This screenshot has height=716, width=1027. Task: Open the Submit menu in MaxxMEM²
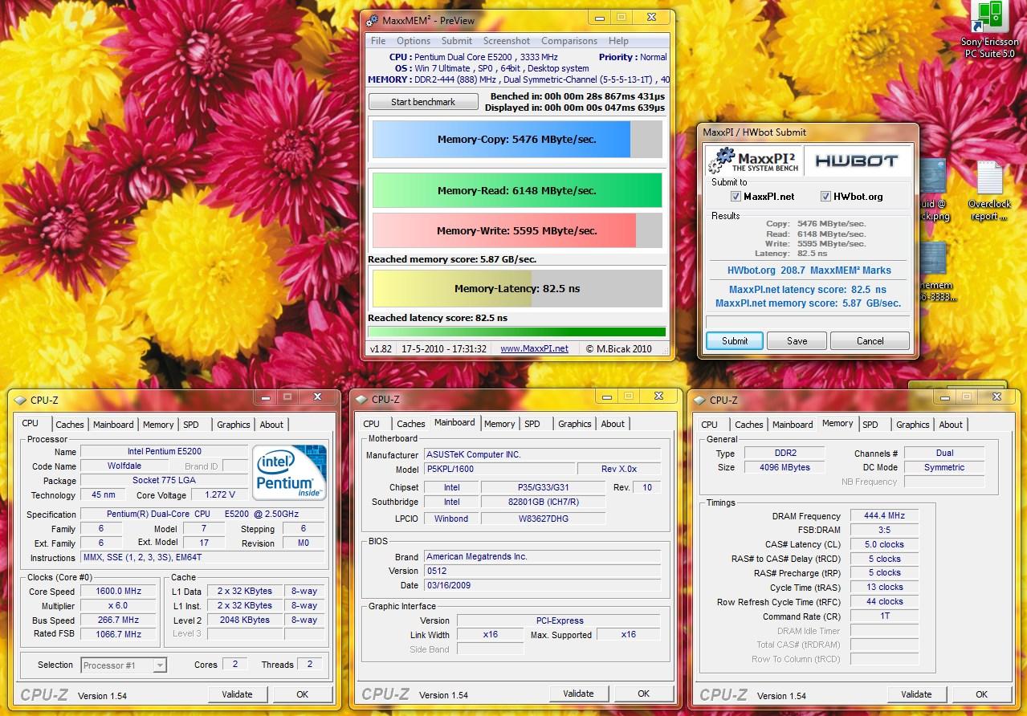(x=456, y=41)
